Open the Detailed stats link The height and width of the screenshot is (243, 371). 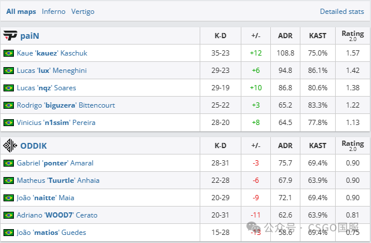[342, 12]
